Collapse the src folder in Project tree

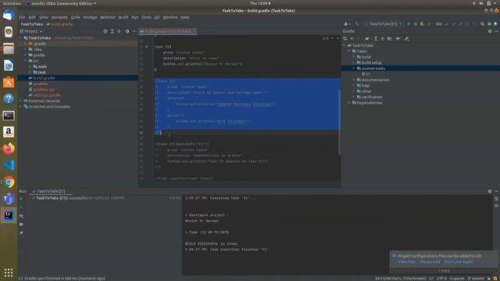click(x=26, y=61)
